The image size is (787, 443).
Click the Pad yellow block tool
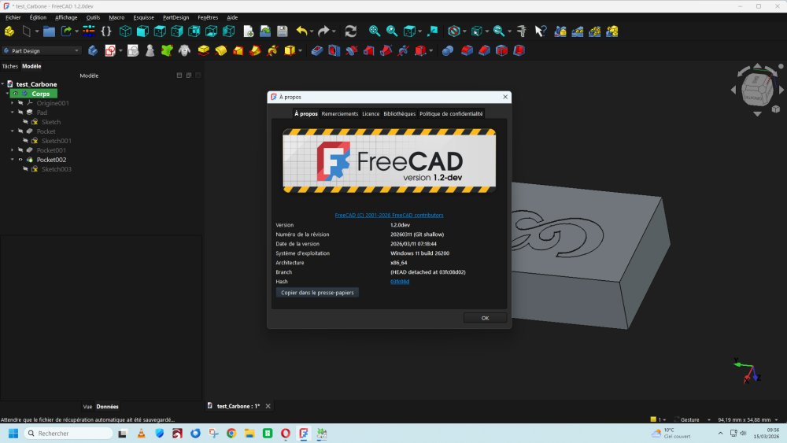point(203,50)
